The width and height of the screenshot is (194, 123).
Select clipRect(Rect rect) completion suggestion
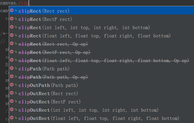tap(102, 11)
